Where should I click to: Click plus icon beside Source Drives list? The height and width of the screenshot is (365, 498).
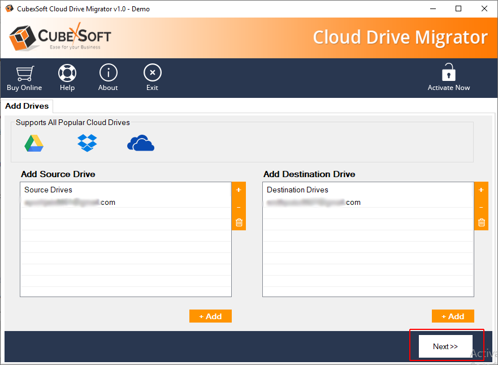(x=239, y=190)
